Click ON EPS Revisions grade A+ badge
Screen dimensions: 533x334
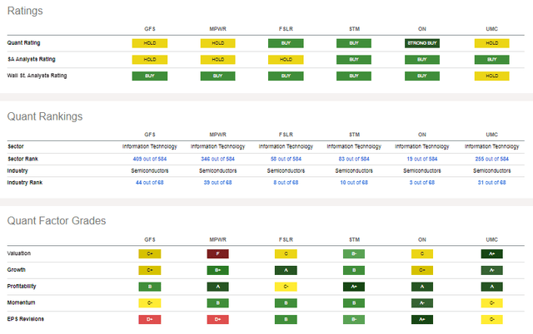[422, 319]
